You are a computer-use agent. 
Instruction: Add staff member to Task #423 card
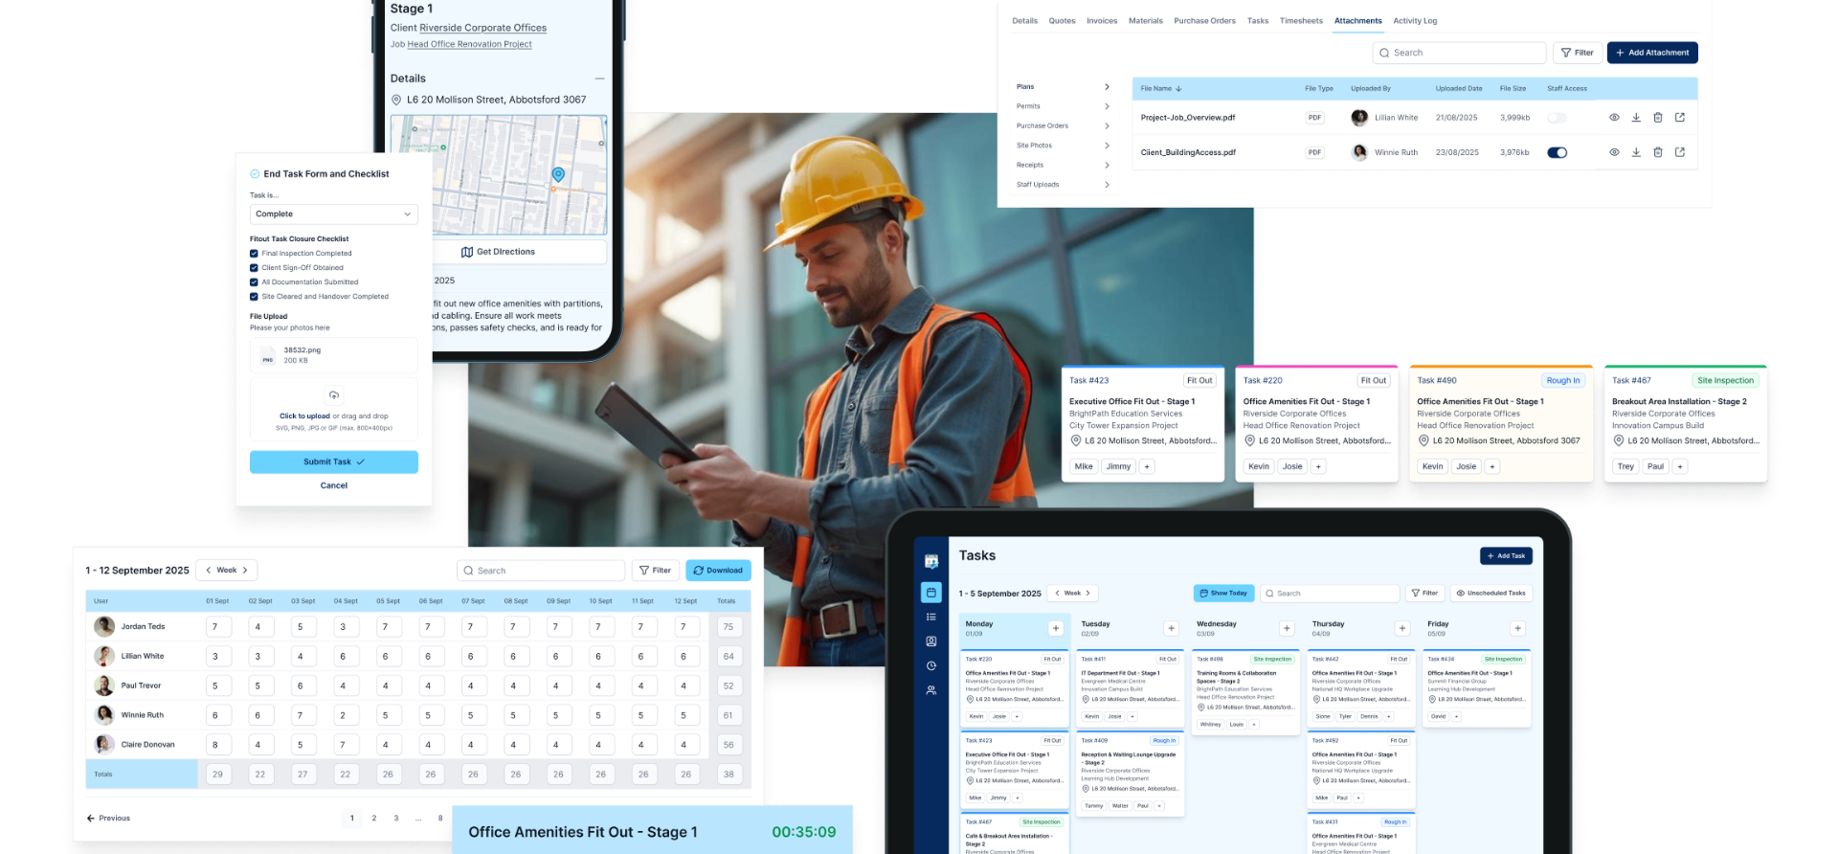point(1147,466)
